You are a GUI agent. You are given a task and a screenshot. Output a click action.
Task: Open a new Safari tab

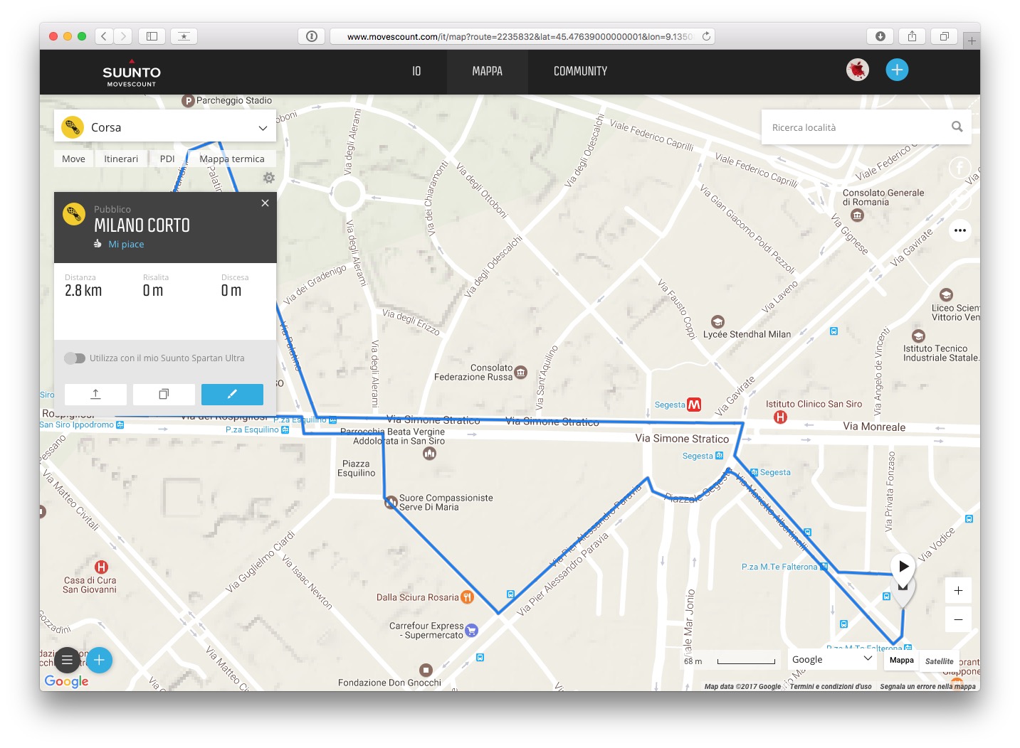click(972, 41)
